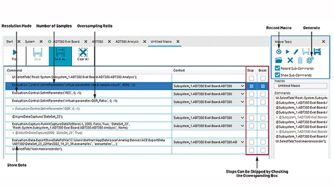The width and height of the screenshot is (334, 187).
Task: Toggle the Show Sub-Commands checkbox
Action: pos(278,75)
